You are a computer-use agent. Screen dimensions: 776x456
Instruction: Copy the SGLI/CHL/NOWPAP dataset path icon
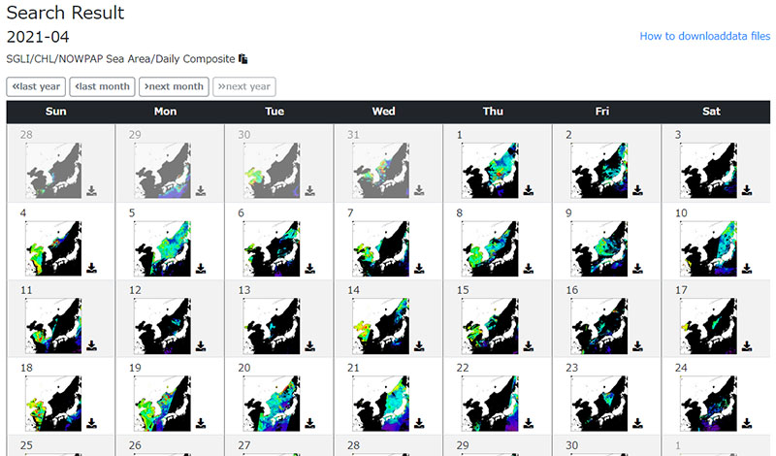tap(243, 59)
